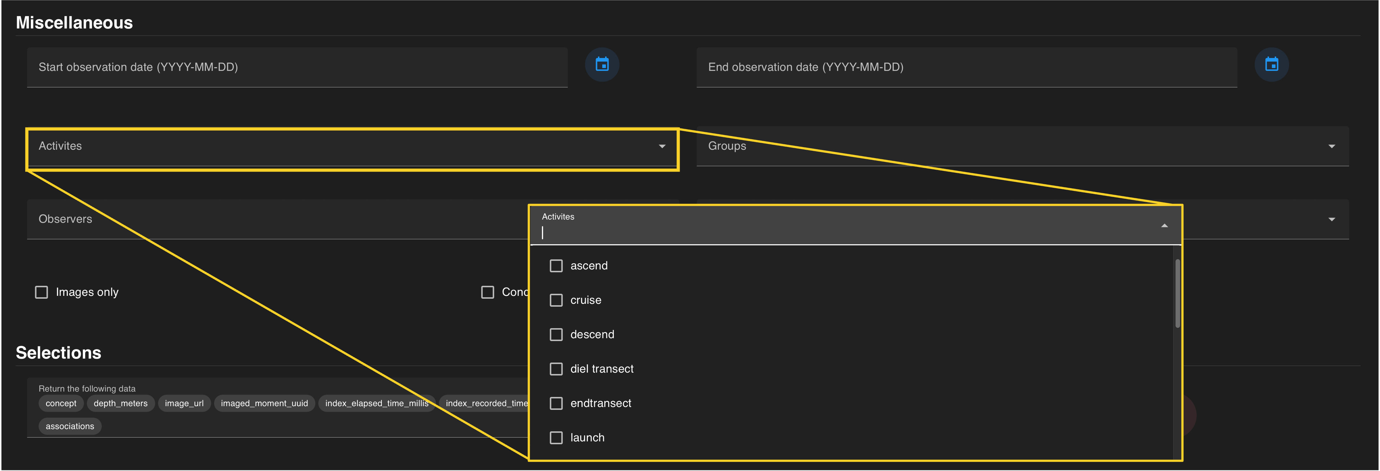This screenshot has width=1380, height=471.
Task: Select diel transect checkbox
Action: pos(556,369)
